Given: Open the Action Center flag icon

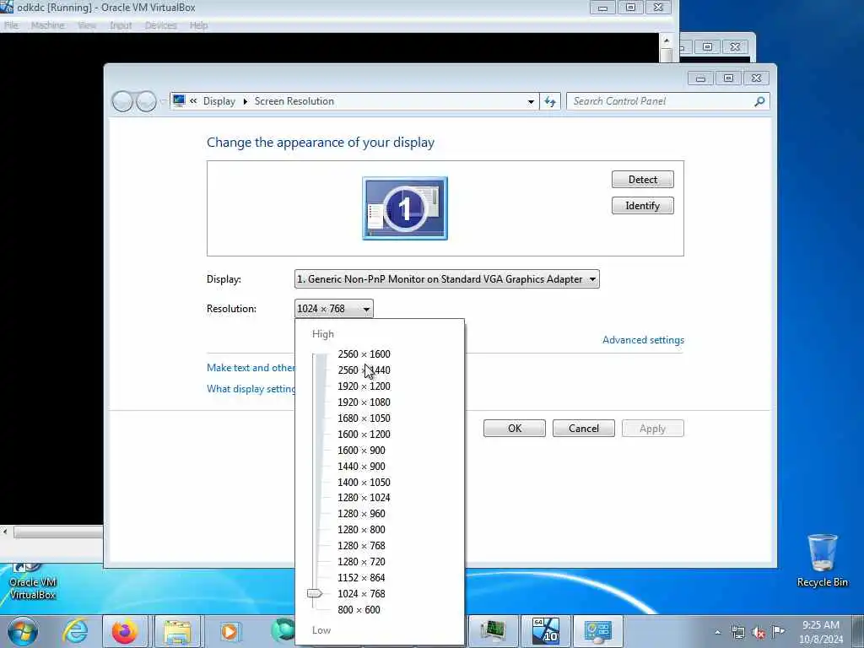Looking at the screenshot, I should [778, 631].
